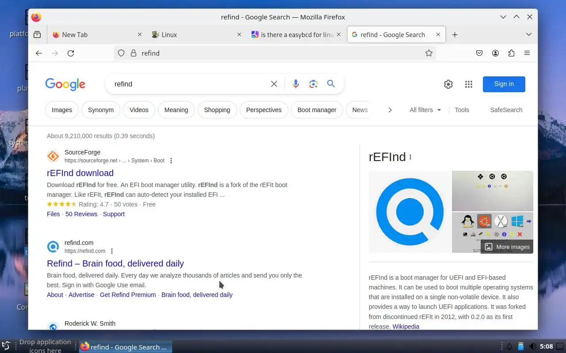Close the New Tab tab
This screenshot has height=353, width=566.
point(140,34)
